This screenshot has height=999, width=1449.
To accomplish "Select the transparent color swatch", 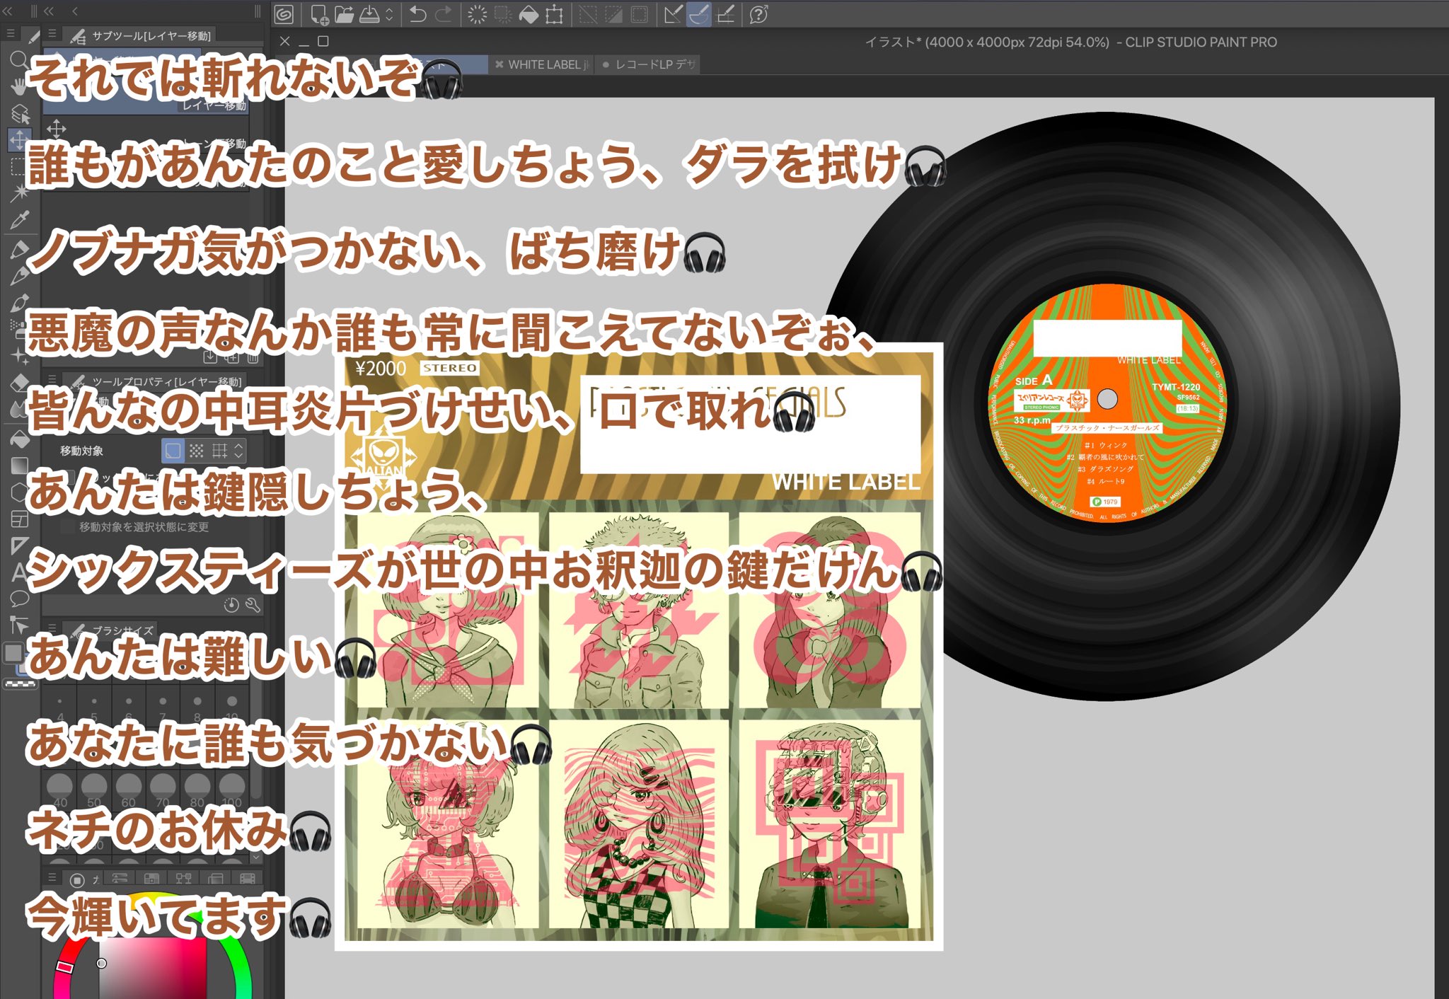I will (x=20, y=684).
